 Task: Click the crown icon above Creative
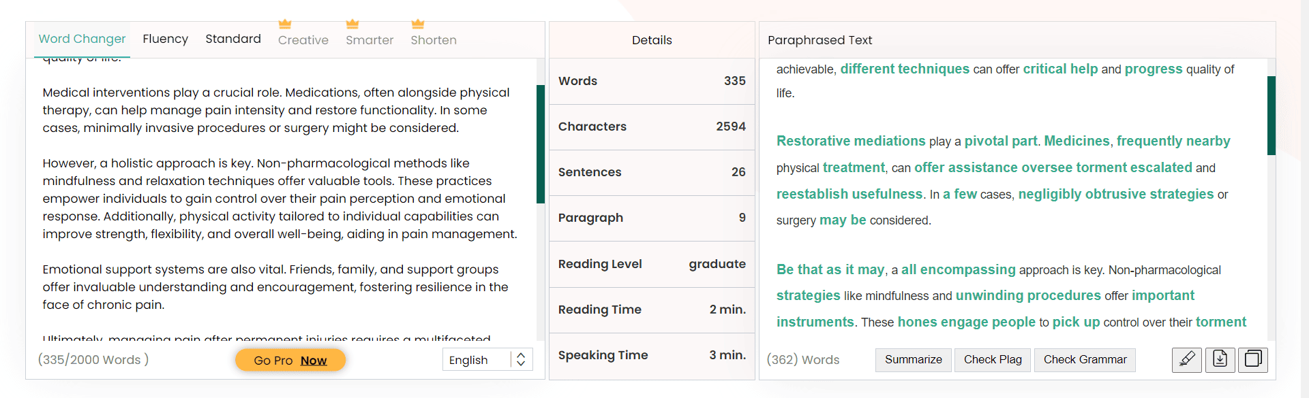285,24
